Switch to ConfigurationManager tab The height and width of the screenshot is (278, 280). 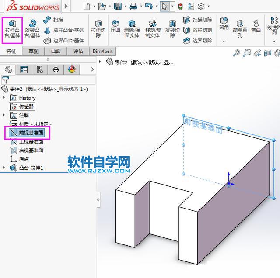pyautogui.click(x=40, y=70)
